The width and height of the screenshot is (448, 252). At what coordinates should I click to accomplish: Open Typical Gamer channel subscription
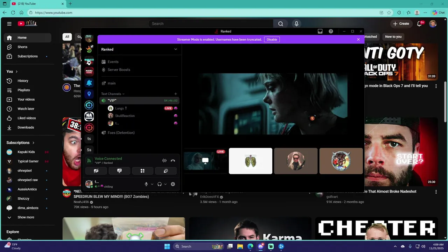27,161
